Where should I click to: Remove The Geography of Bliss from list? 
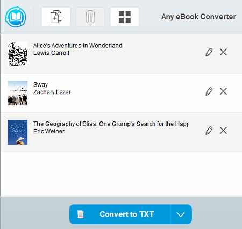(x=223, y=131)
